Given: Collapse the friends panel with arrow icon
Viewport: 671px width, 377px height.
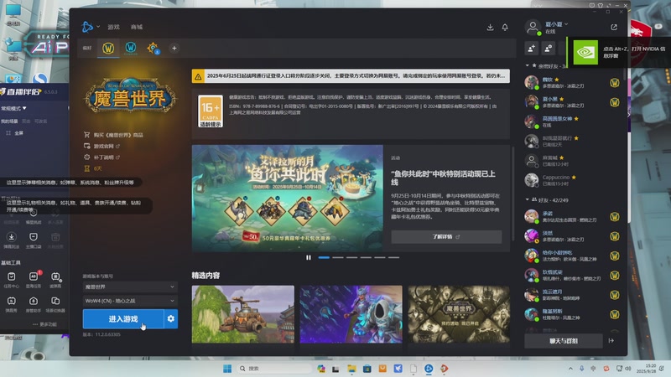Looking at the screenshot, I should pyautogui.click(x=611, y=341).
